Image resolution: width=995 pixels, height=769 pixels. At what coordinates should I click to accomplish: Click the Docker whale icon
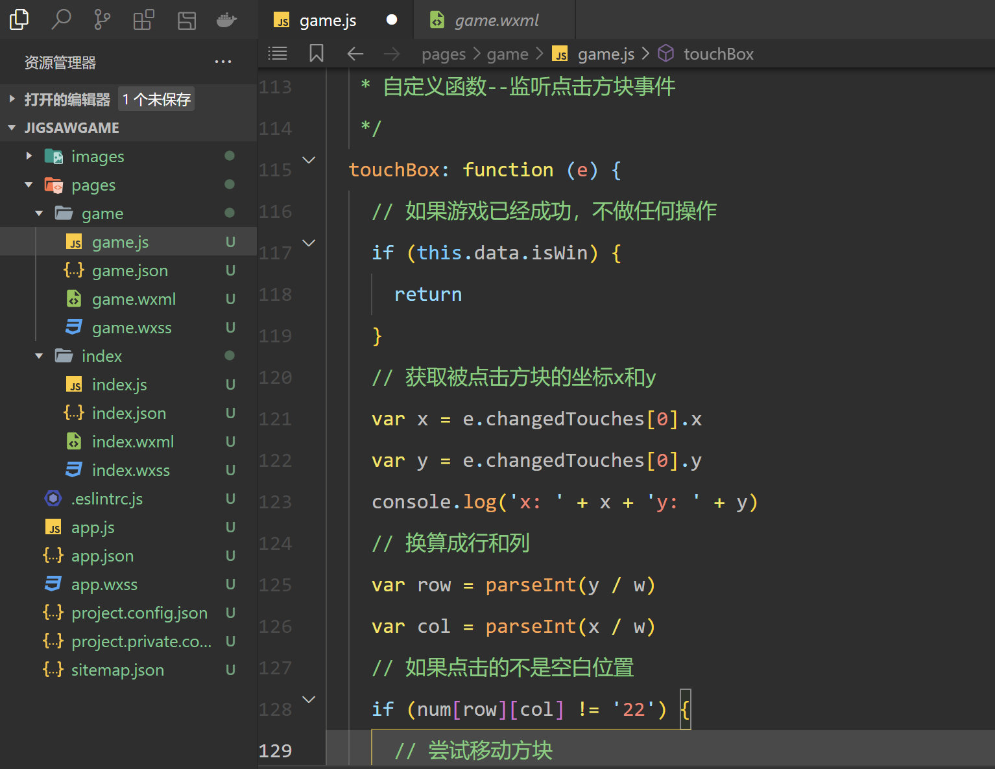click(x=226, y=19)
